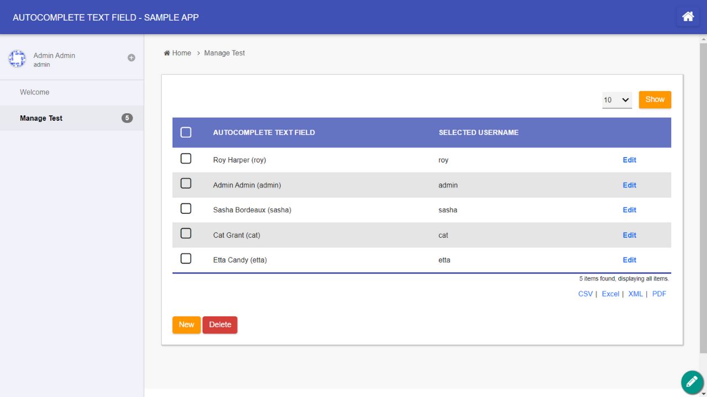
Task: Click the Manage Test breadcrumb entry
Action: point(224,52)
